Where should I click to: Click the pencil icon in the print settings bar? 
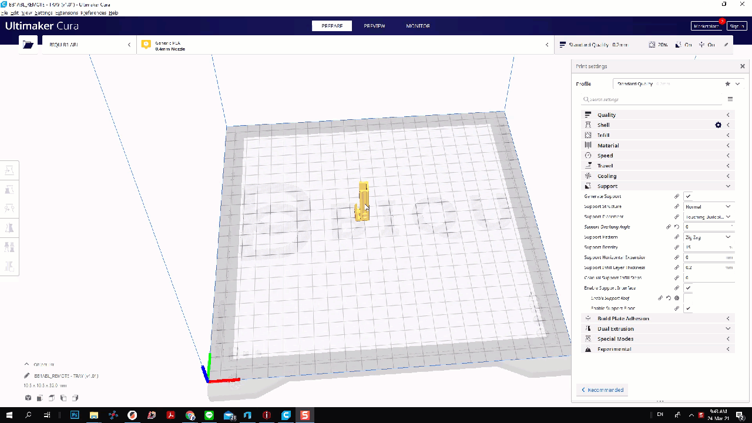pyautogui.click(x=726, y=45)
